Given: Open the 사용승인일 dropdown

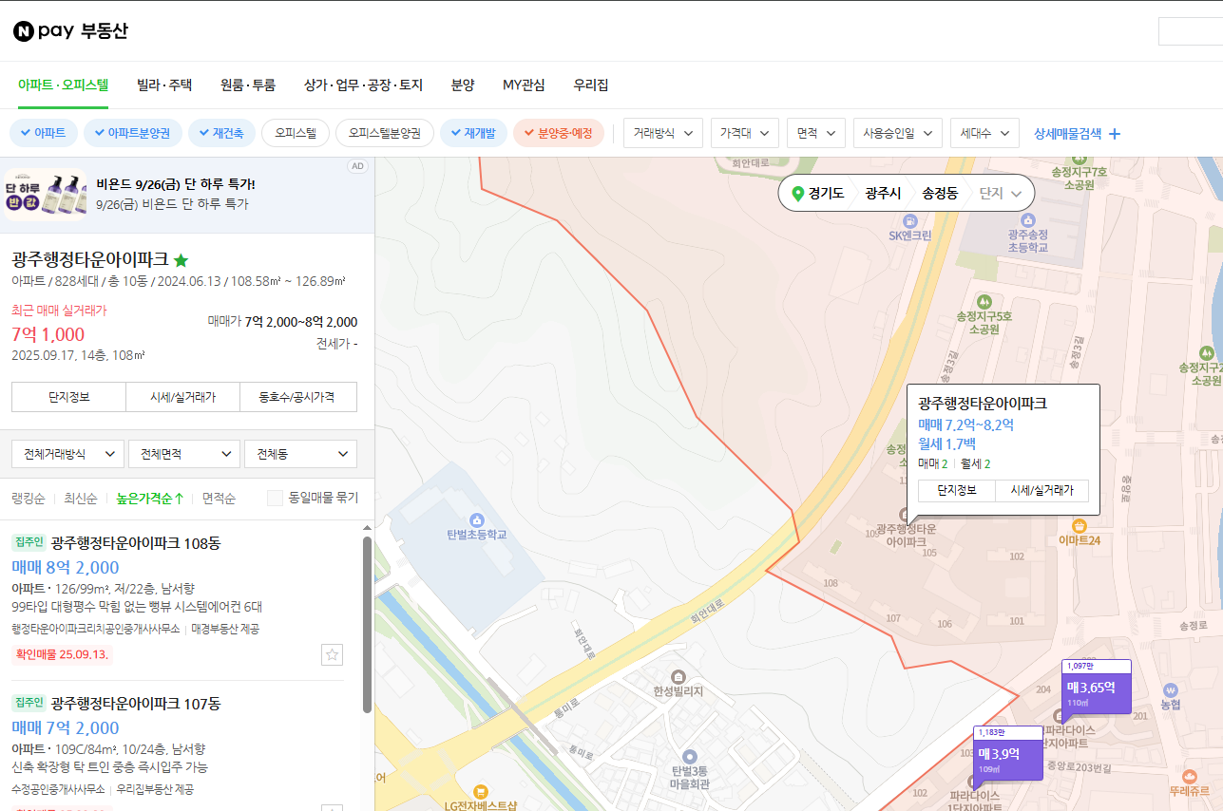Looking at the screenshot, I should pos(898,133).
